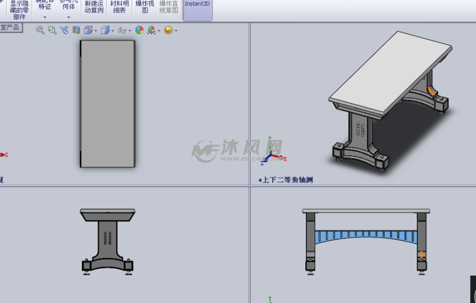Open the View Orientation dropdown arrow
Image resolution: width=476 pixels, height=303 pixels.
[x=96, y=31]
